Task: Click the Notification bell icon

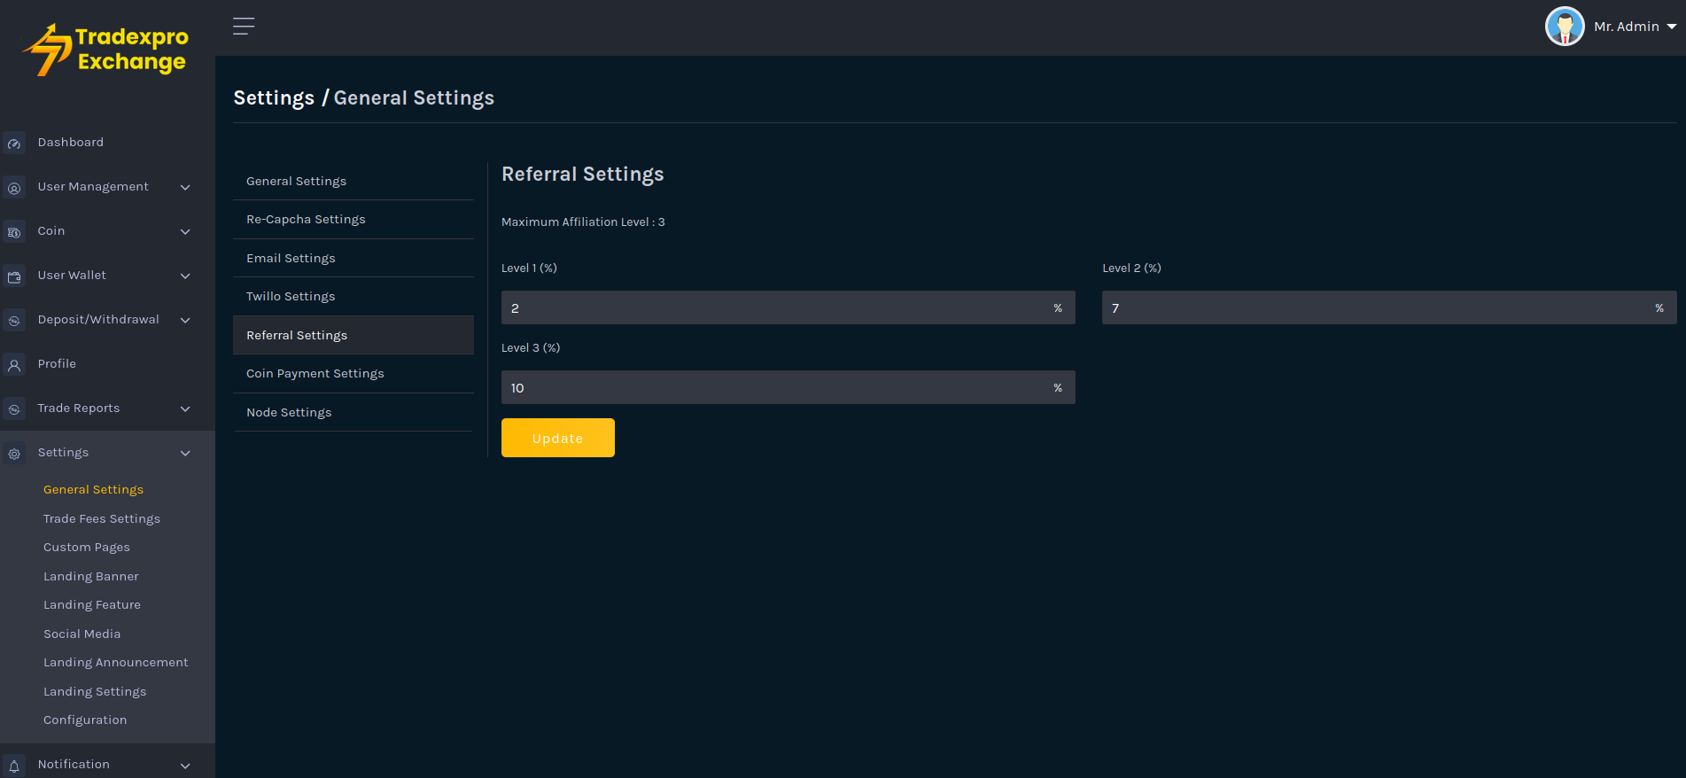Action: point(14,766)
